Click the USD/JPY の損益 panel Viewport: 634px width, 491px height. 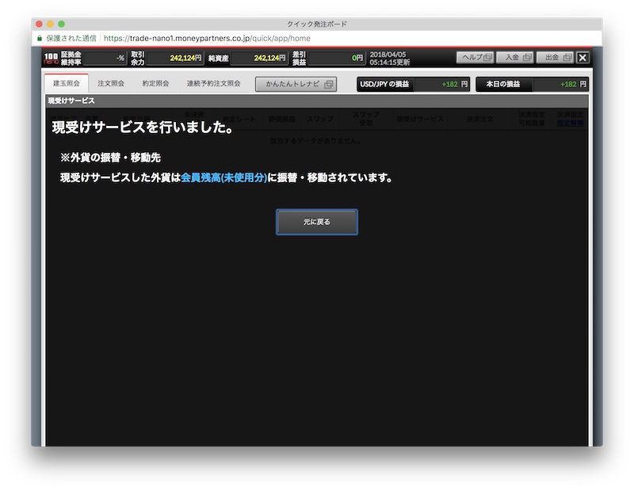tap(413, 84)
